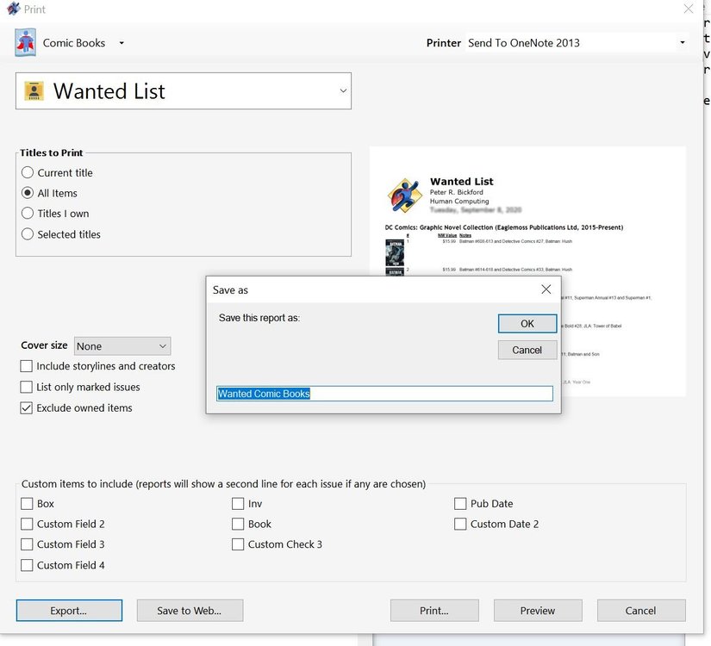711x646 pixels.
Task: Open the Wanted List report type dropdown
Action: pos(343,91)
